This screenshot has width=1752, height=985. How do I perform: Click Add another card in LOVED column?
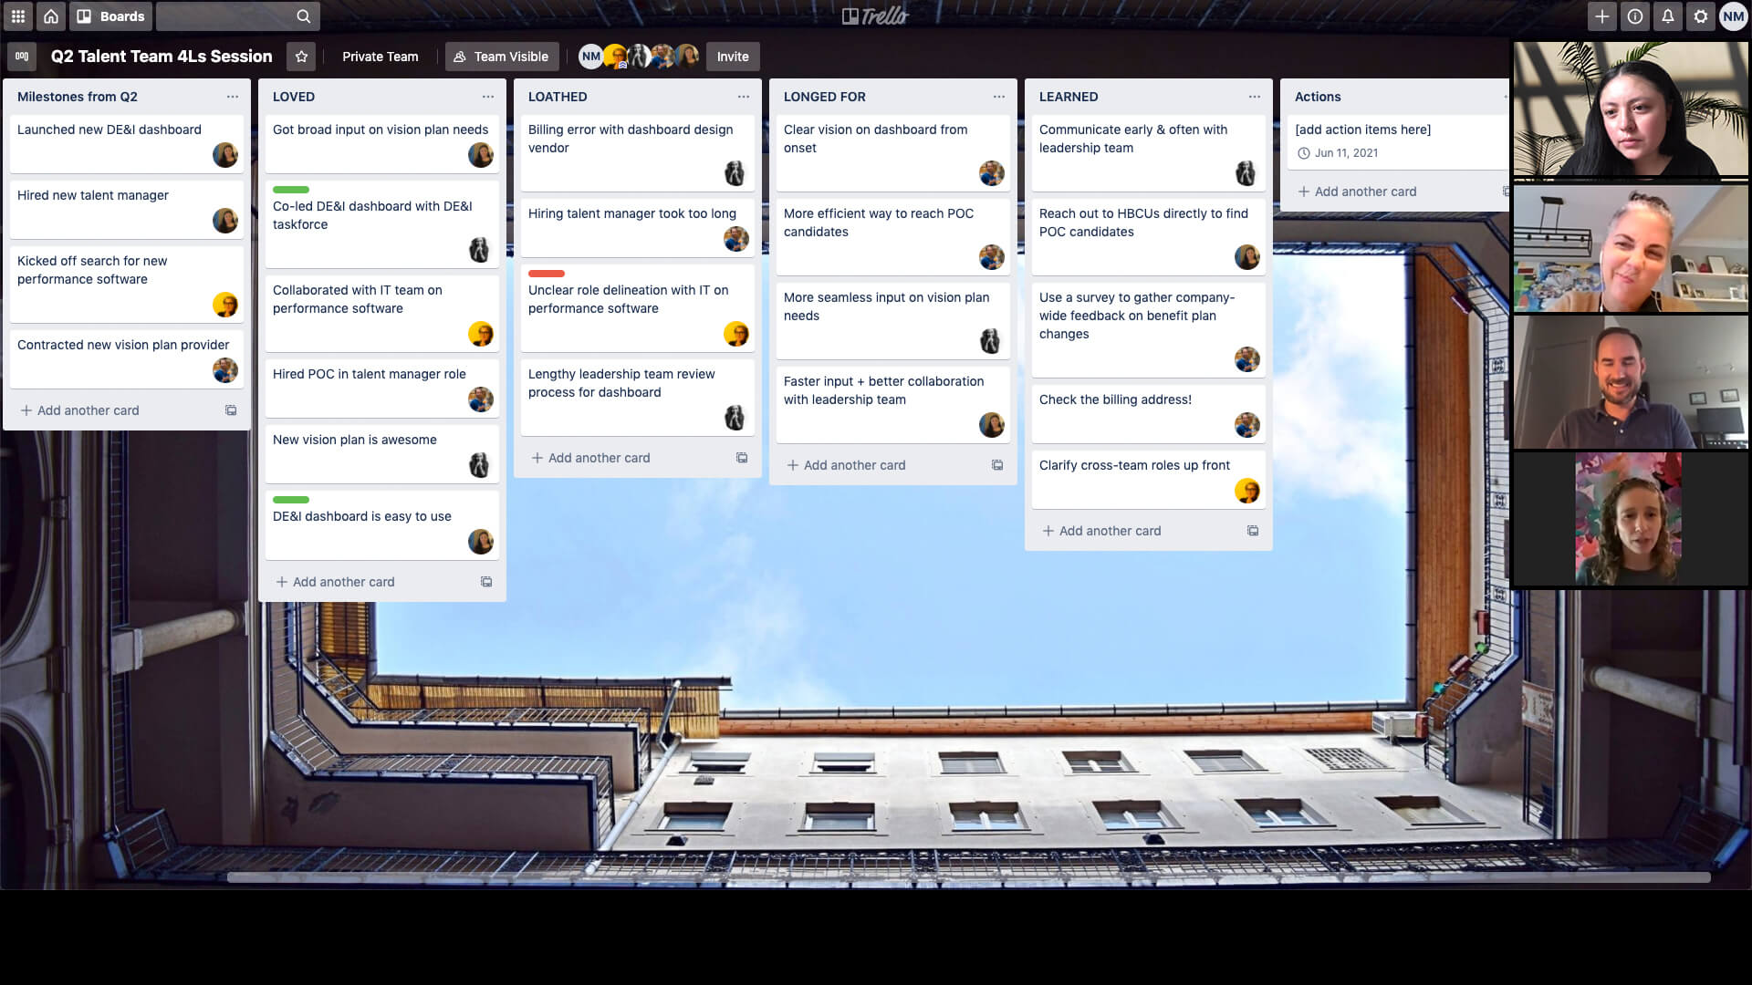[336, 581]
